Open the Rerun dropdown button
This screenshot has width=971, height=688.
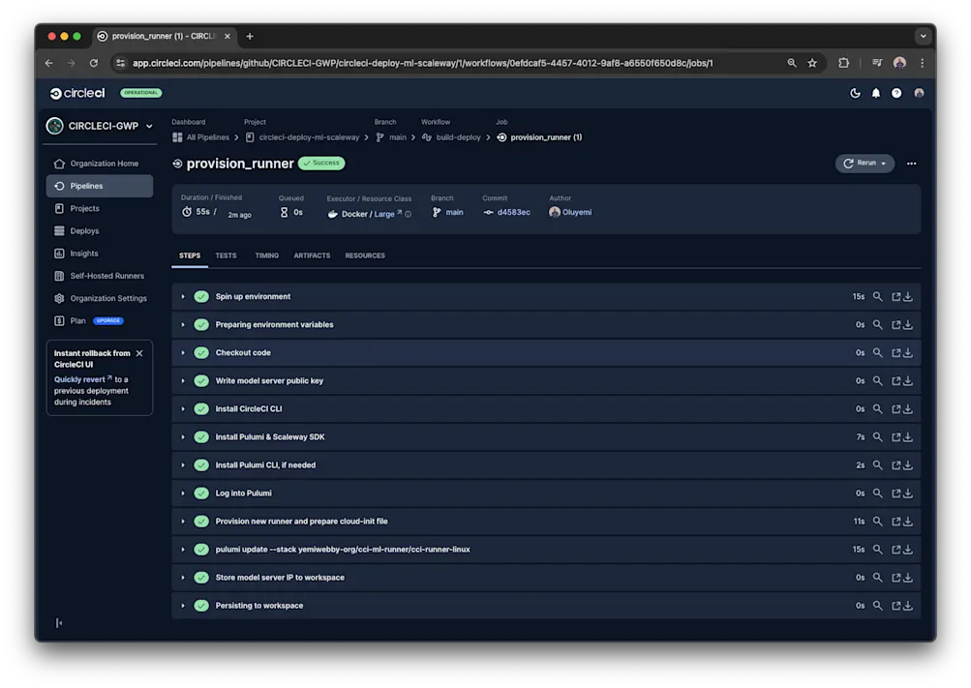point(865,164)
